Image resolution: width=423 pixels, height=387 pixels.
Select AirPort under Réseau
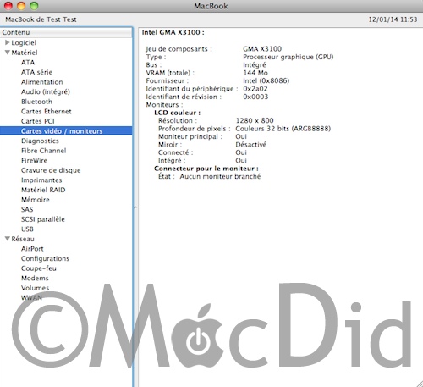[32, 249]
